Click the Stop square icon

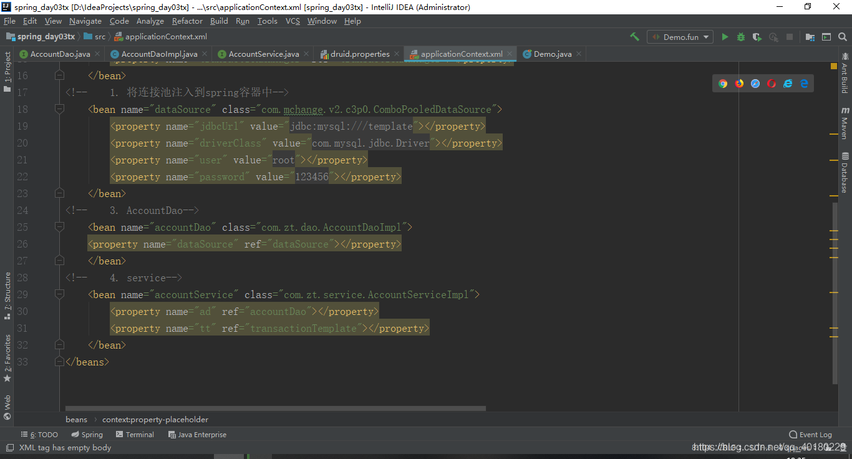click(x=790, y=37)
